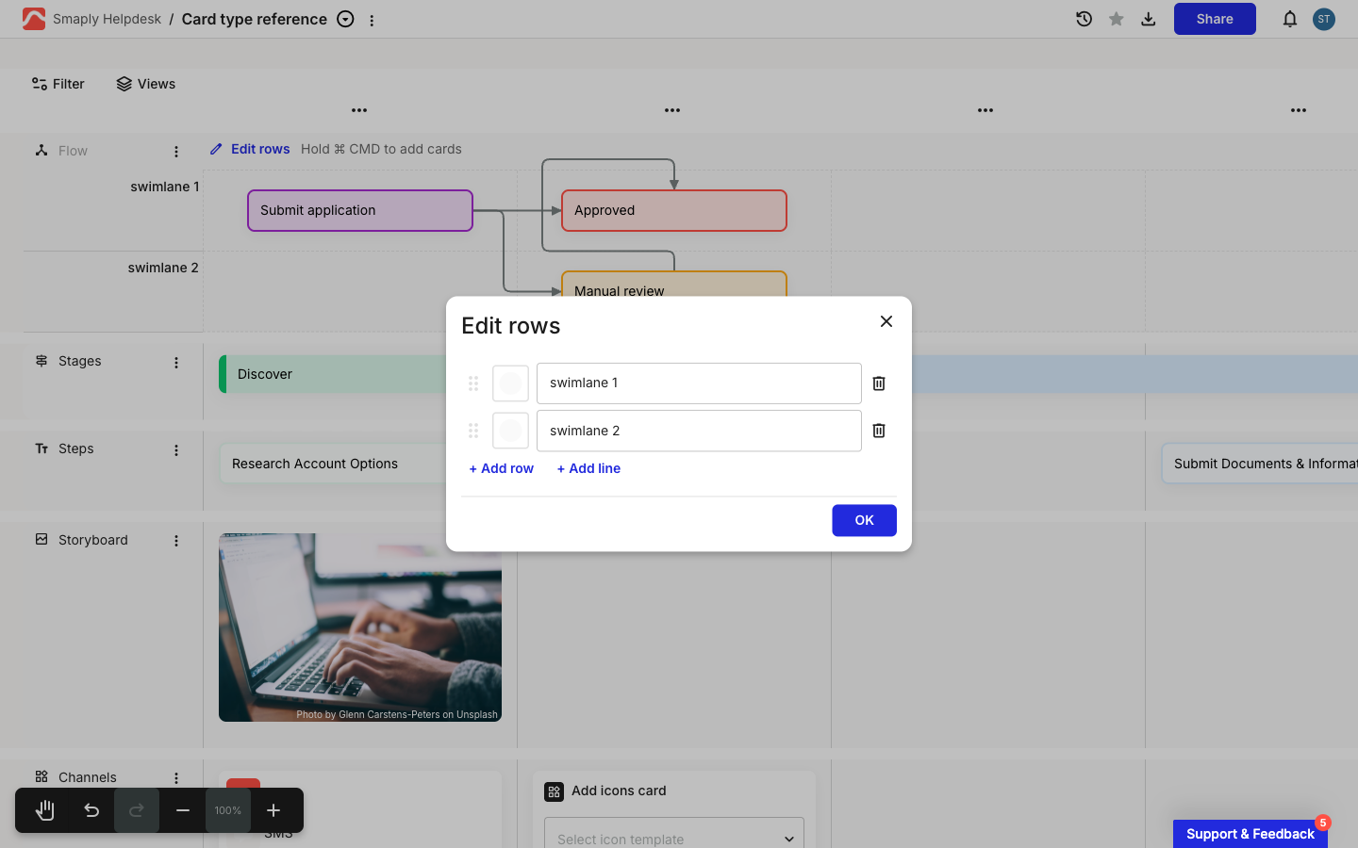Image resolution: width=1358 pixels, height=848 pixels.
Task: Grab the drag handle for swimlane 2
Action: 473,431
